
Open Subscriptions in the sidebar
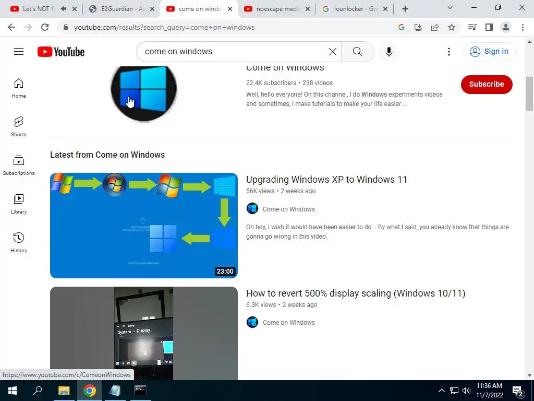pos(19,166)
